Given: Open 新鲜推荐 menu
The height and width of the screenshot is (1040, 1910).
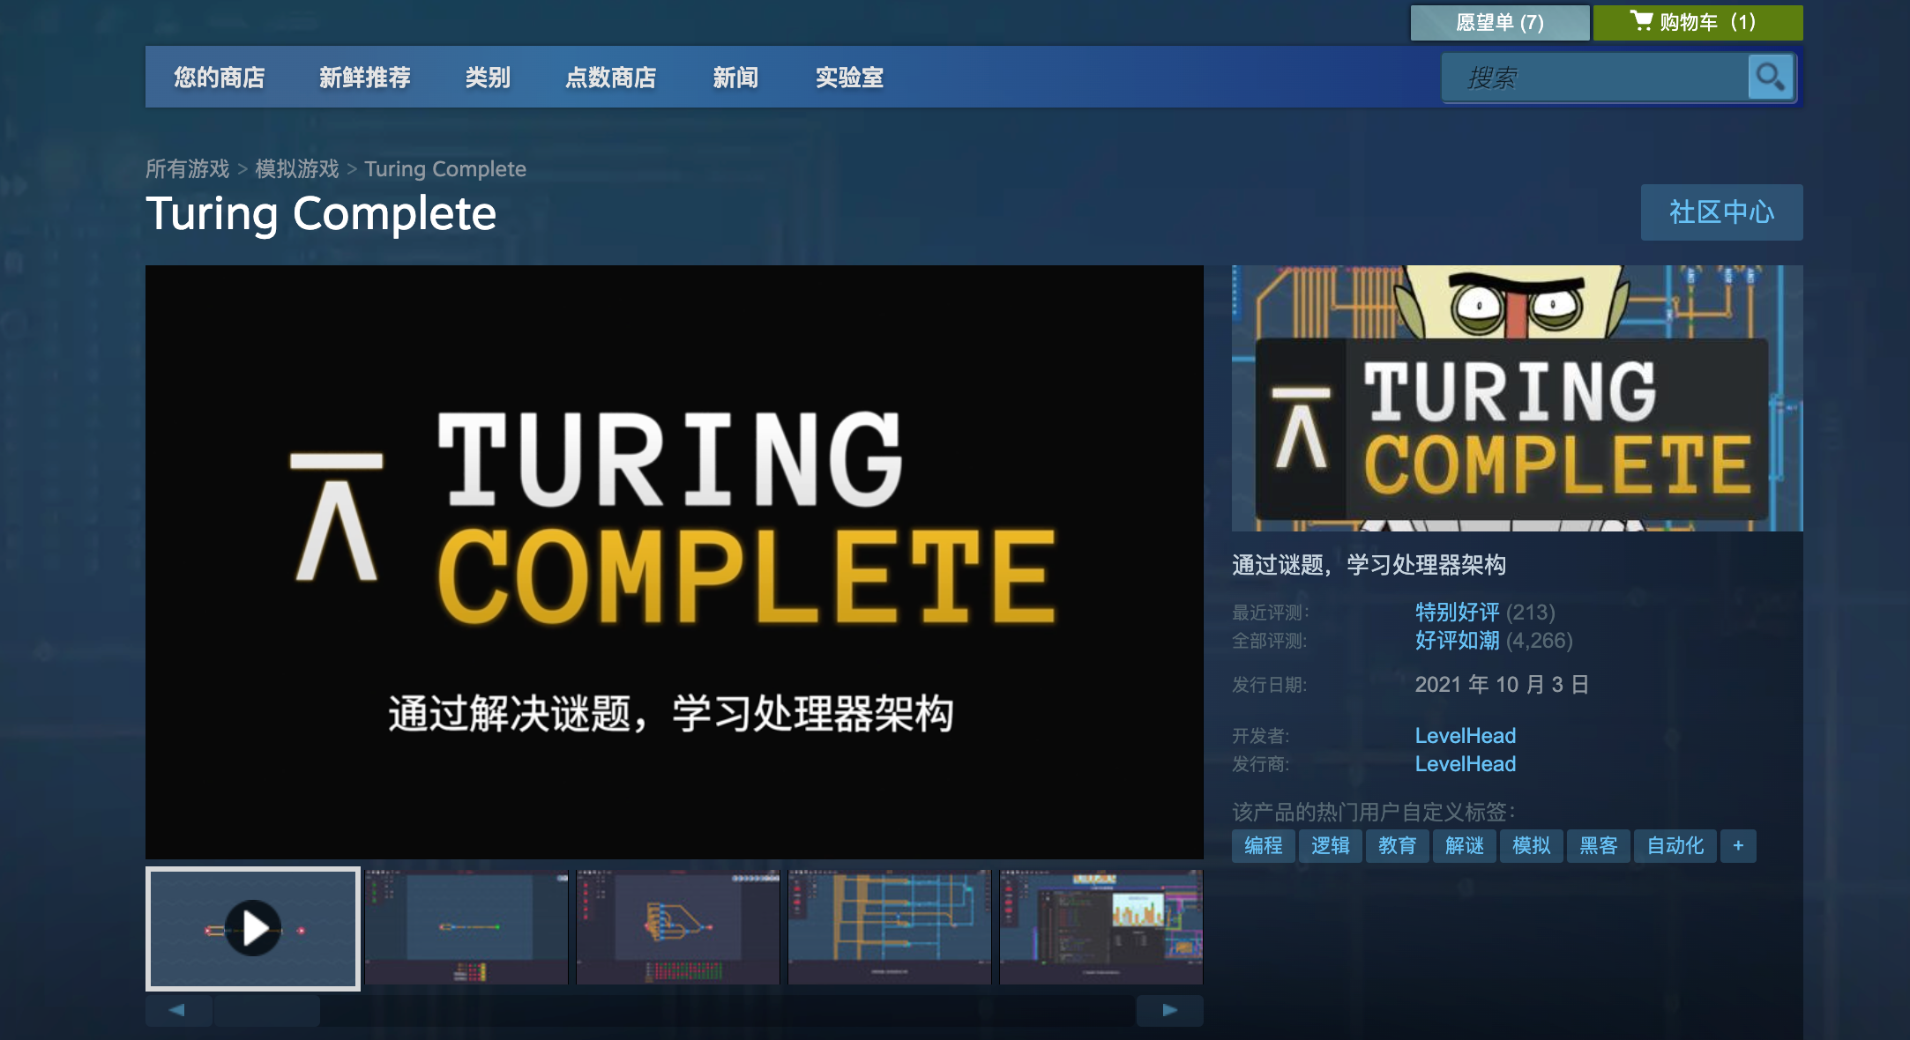Looking at the screenshot, I should click(x=365, y=78).
